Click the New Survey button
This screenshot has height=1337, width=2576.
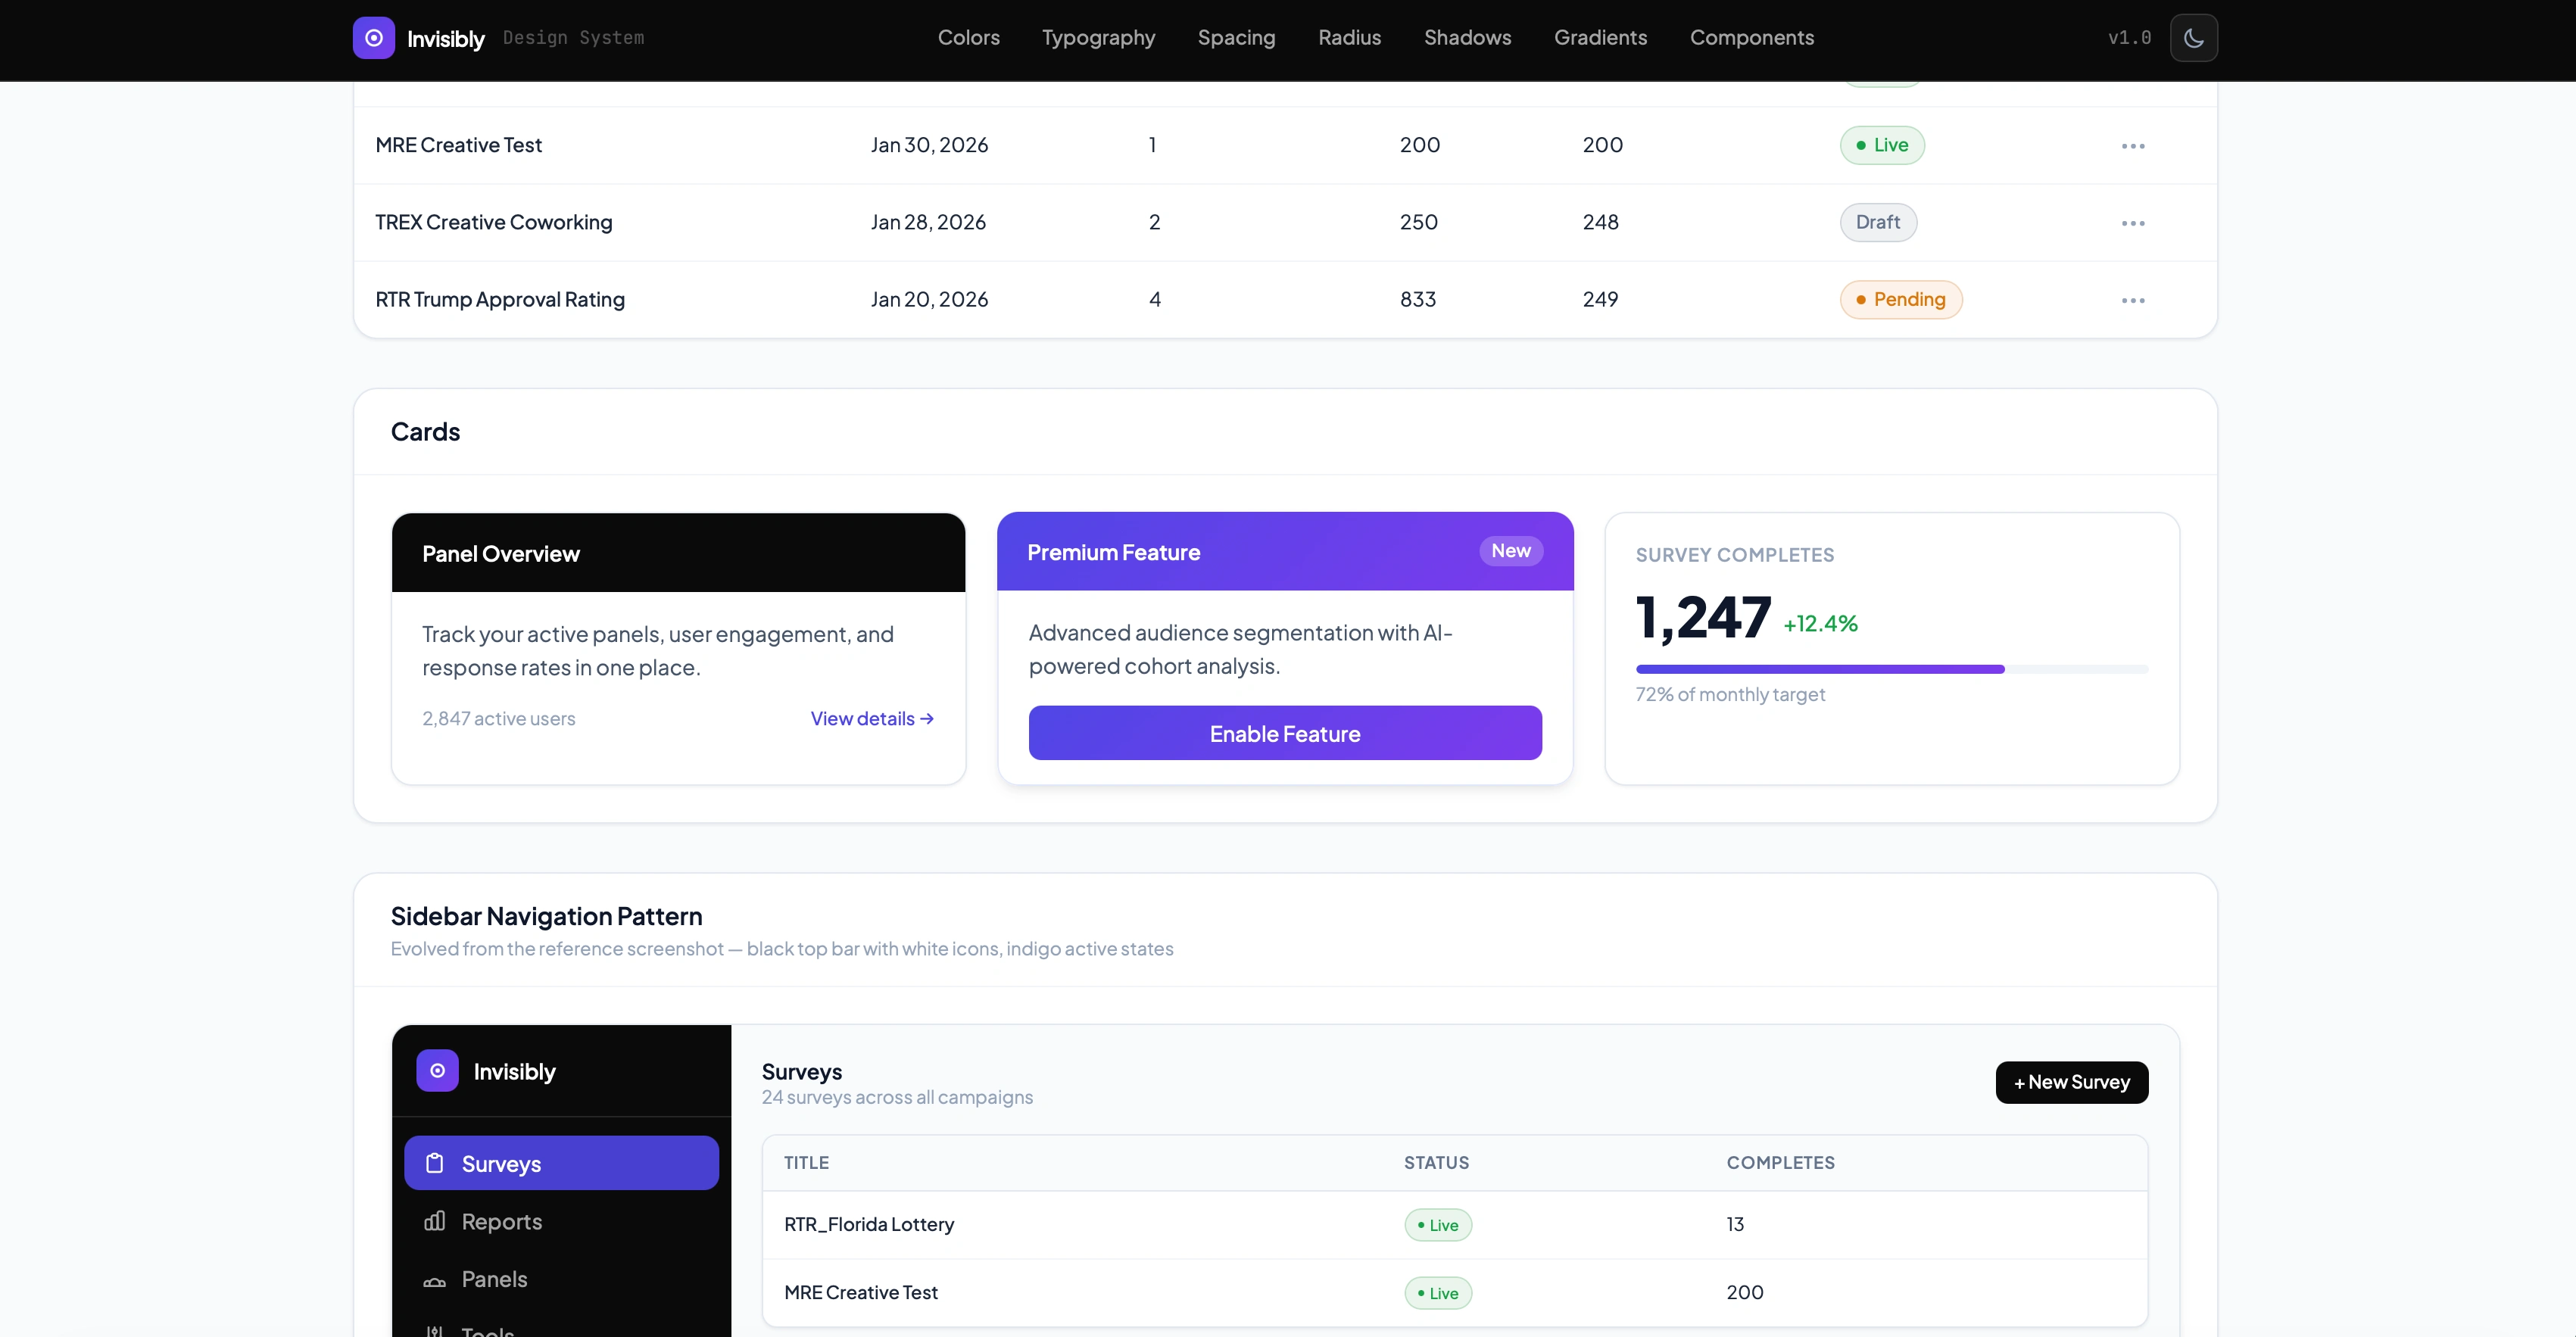[2071, 1082]
